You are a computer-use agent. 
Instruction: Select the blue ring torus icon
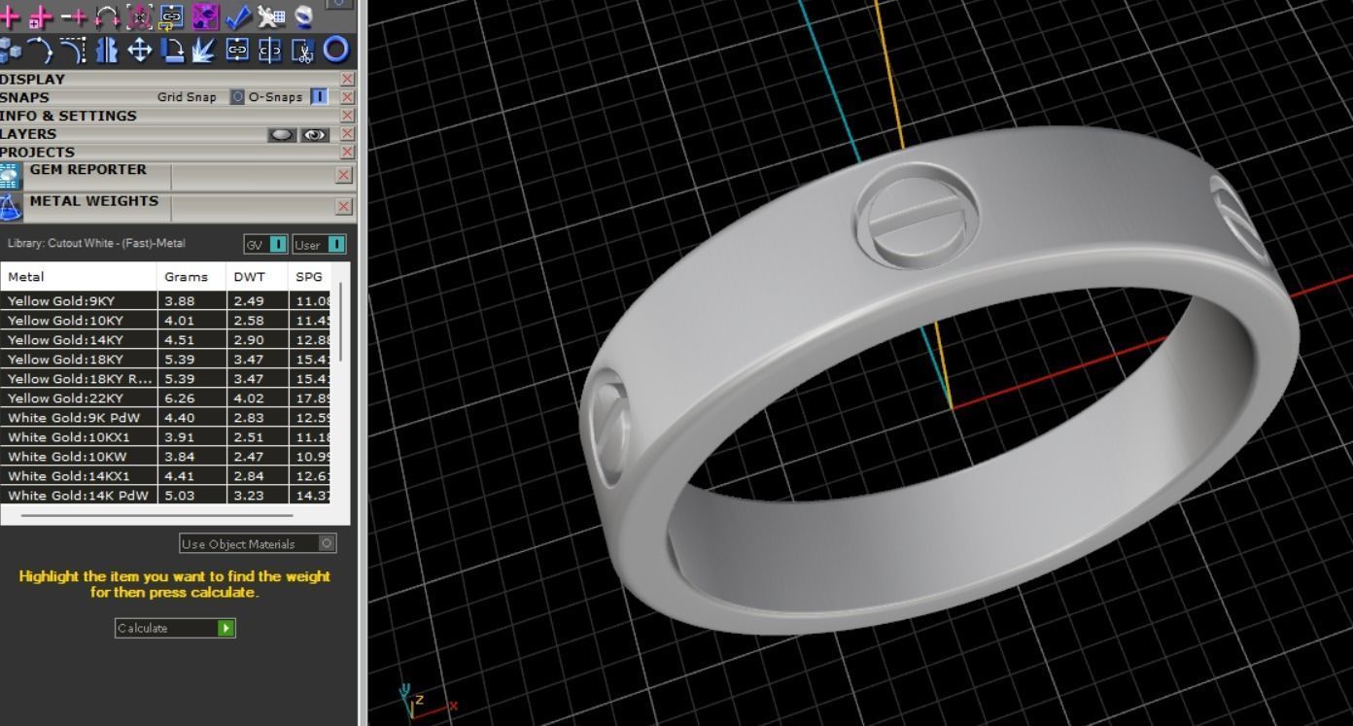(335, 49)
